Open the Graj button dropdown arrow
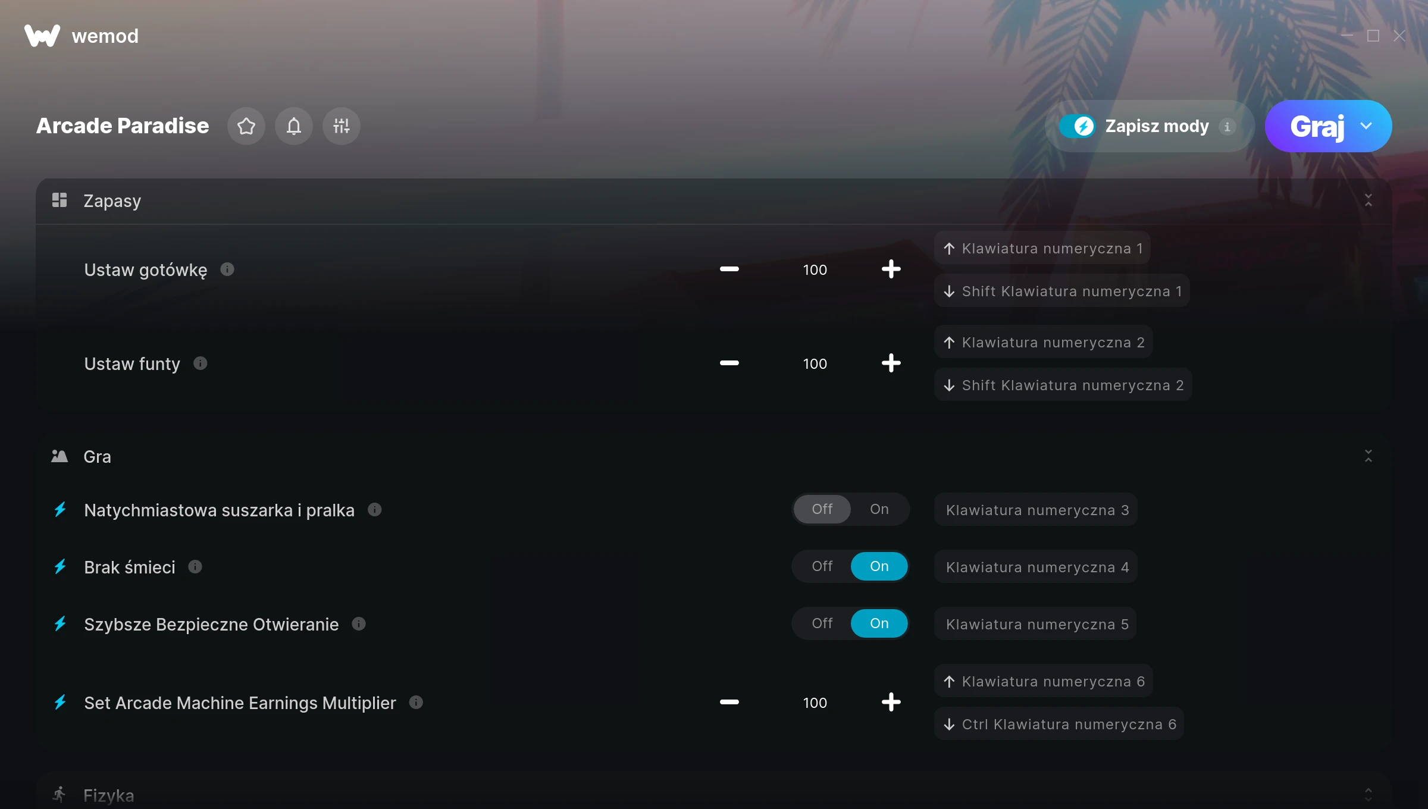This screenshot has width=1428, height=809. click(1366, 126)
